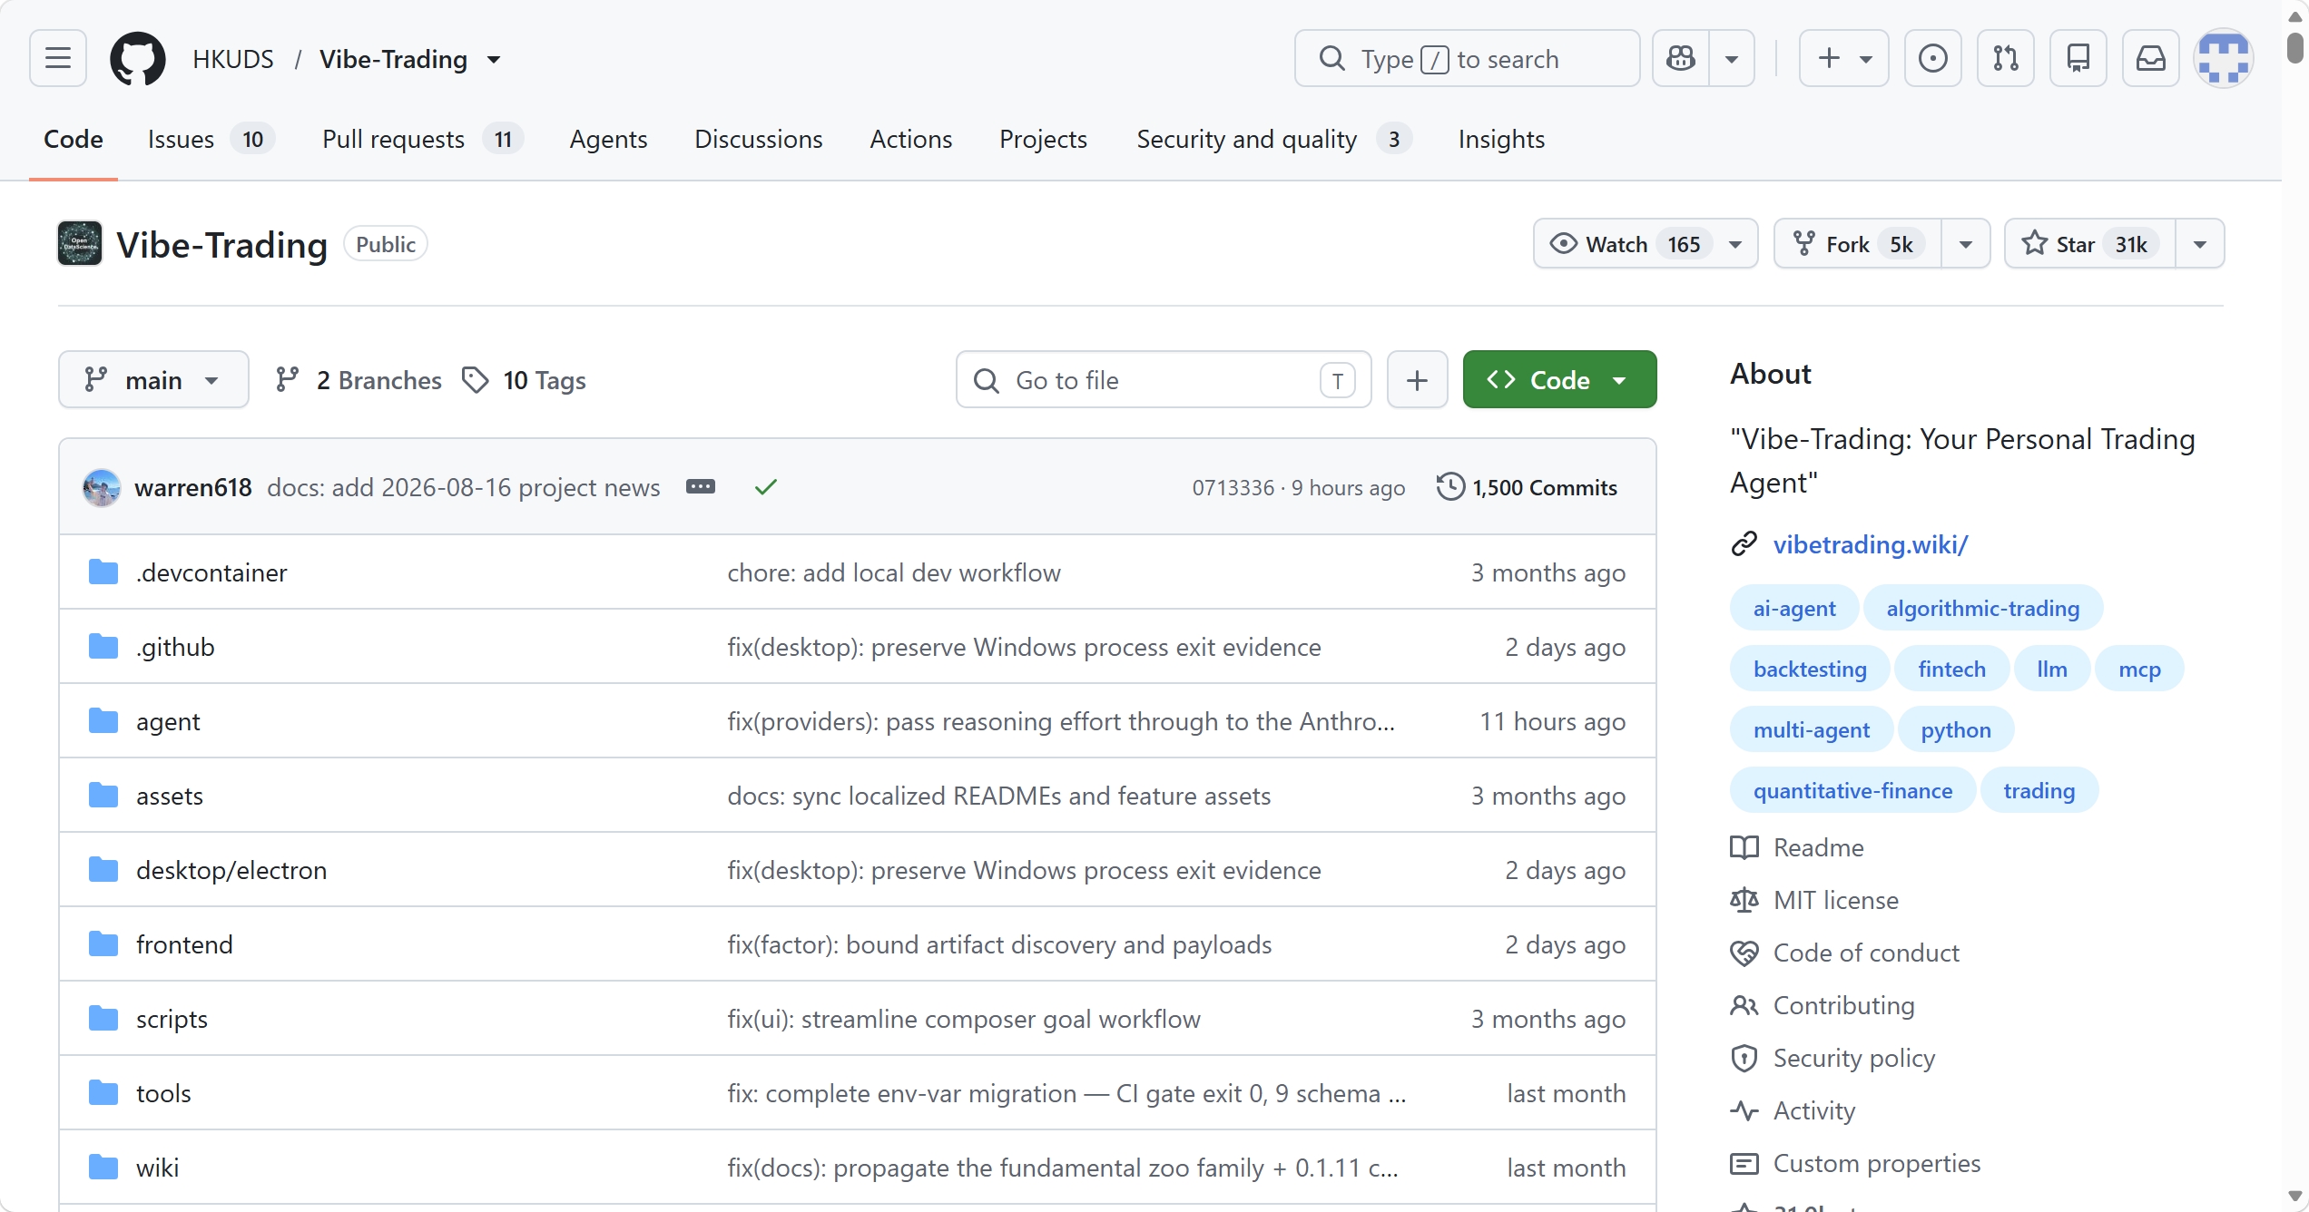Click the Code of conduct heart icon

point(1744,953)
